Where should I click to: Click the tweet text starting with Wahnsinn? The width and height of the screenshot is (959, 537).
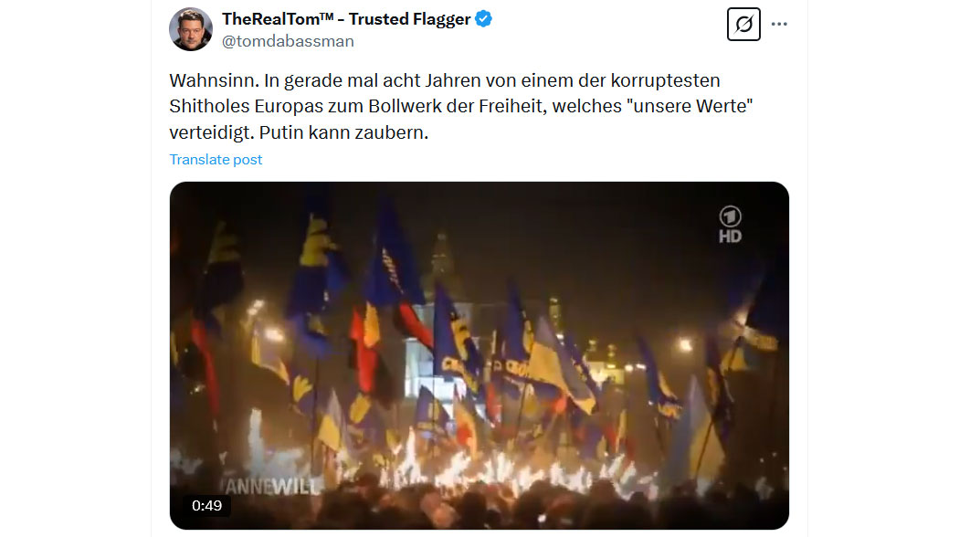[x=461, y=107]
